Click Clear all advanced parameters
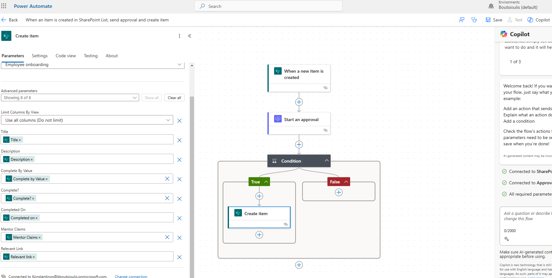This screenshot has height=278, width=552. coord(174,97)
